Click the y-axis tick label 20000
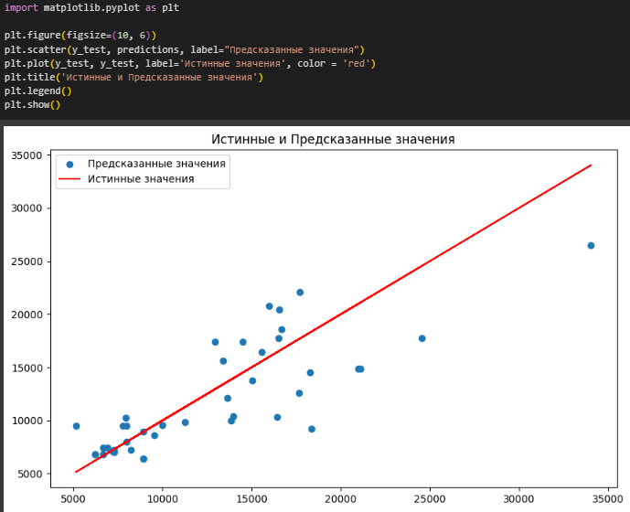The height and width of the screenshot is (512, 630). pyautogui.click(x=27, y=315)
